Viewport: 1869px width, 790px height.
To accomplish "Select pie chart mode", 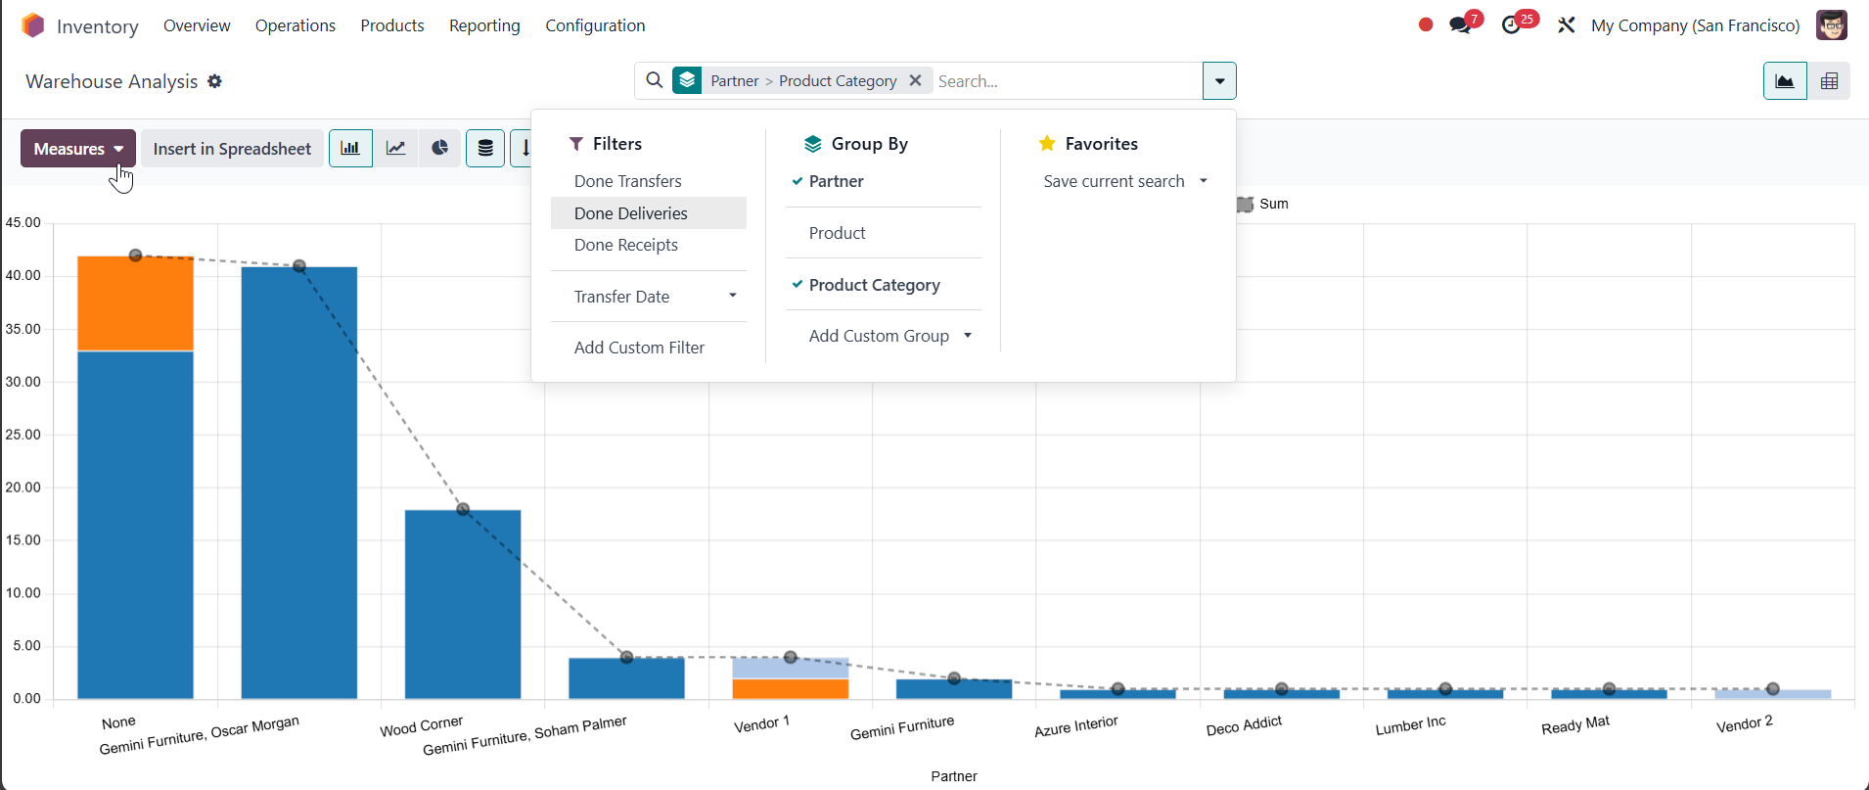I will tap(440, 148).
